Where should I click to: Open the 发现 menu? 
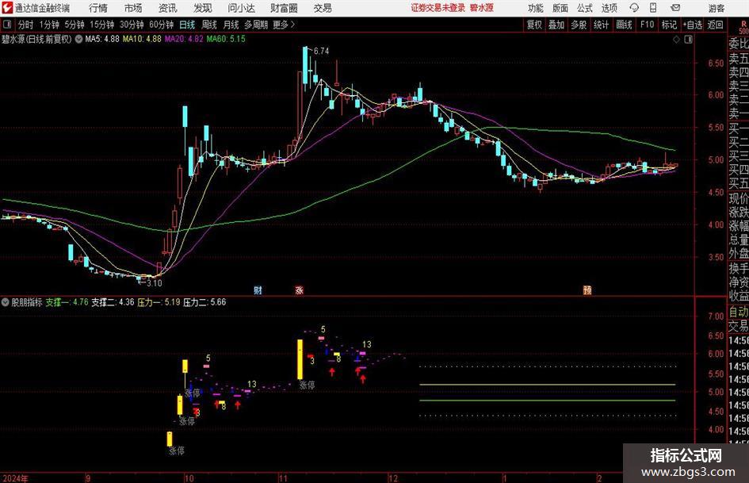pyautogui.click(x=203, y=8)
